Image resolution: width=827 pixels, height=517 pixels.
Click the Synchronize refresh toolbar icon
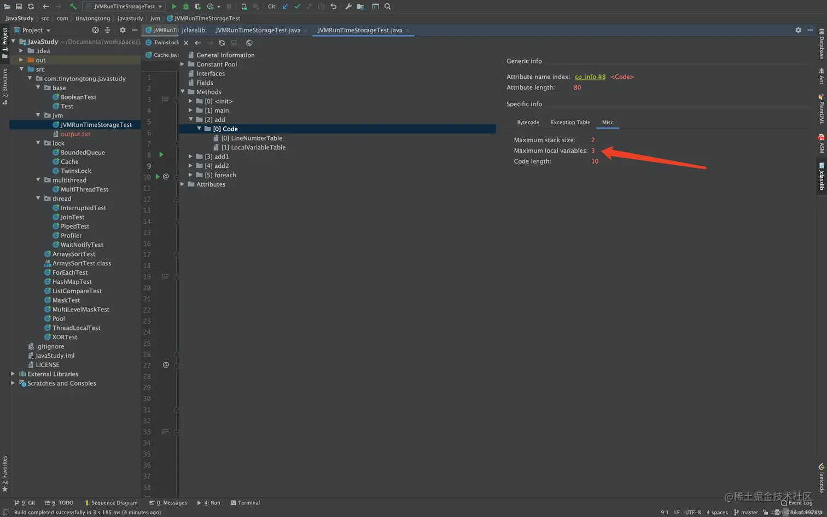[31, 7]
